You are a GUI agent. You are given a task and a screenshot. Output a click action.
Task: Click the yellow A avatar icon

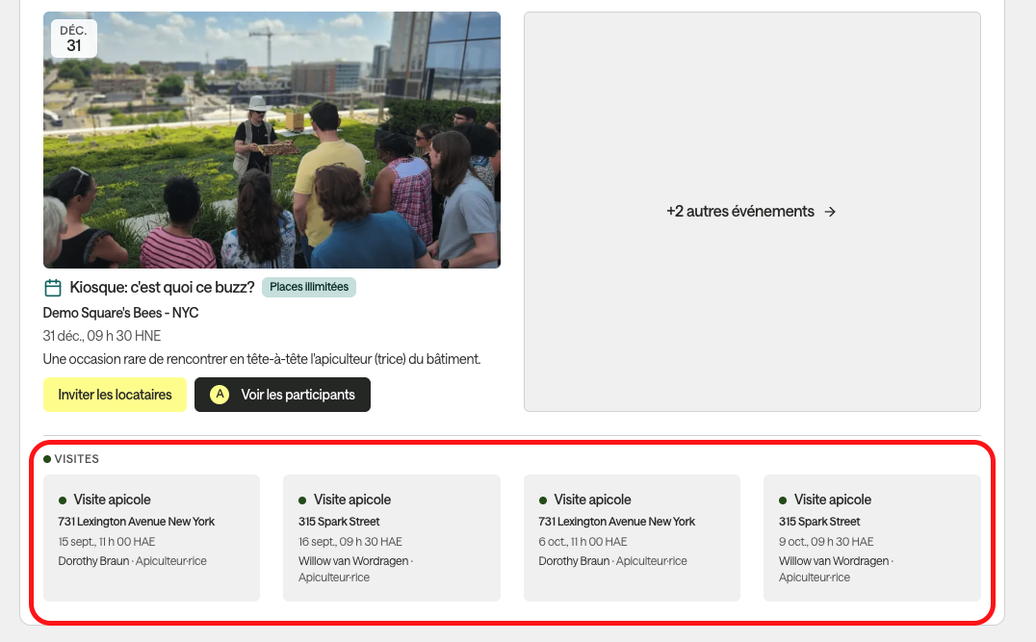pyautogui.click(x=220, y=395)
